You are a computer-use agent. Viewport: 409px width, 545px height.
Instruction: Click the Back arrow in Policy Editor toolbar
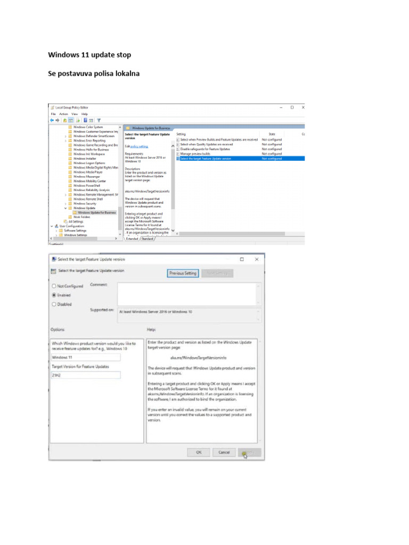tap(52, 120)
